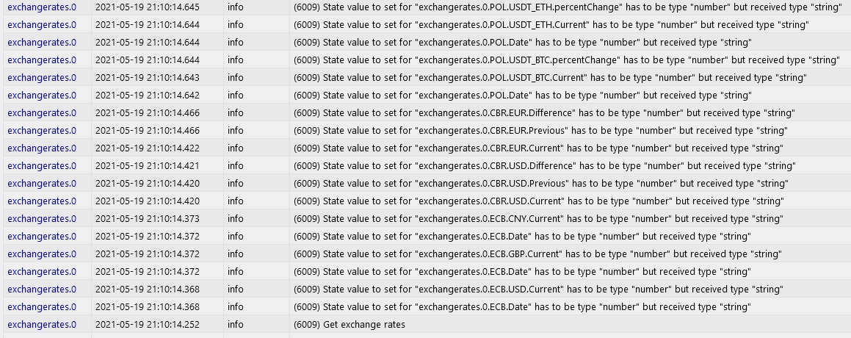
Task: Click the info level in the Get exchange rates row
Action: click(x=236, y=325)
